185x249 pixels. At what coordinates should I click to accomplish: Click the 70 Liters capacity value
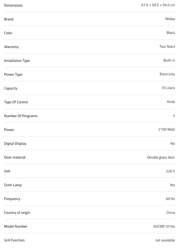click(x=168, y=88)
